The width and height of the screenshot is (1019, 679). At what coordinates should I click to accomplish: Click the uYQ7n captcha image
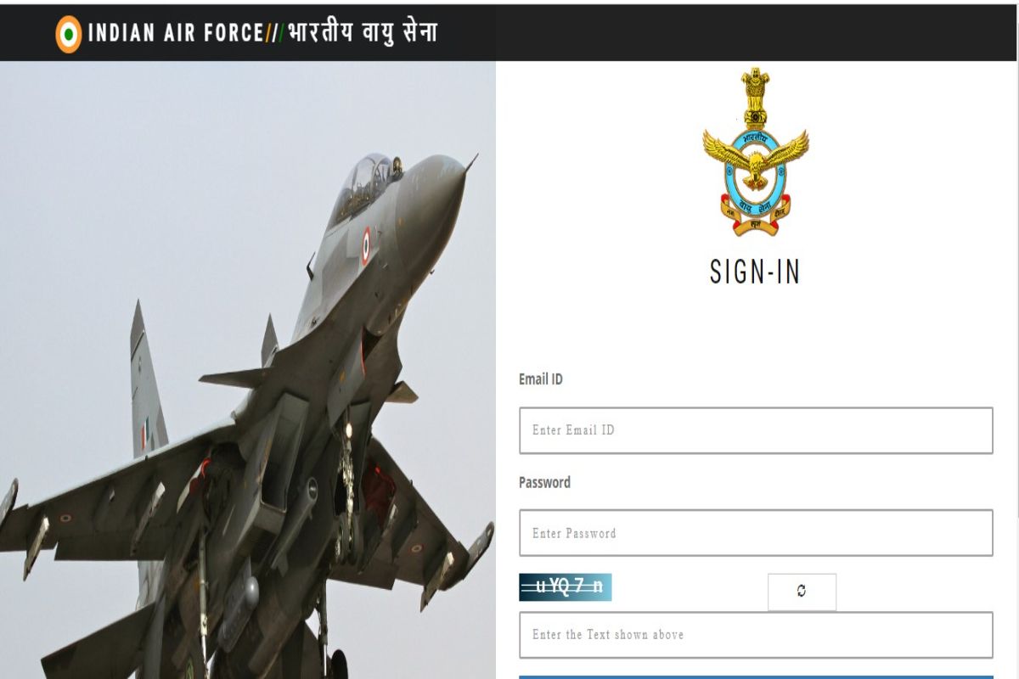565,587
